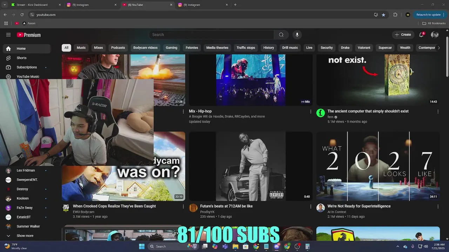
Task: Open the YouTube hamburger guide menu
Action: click(x=8, y=35)
